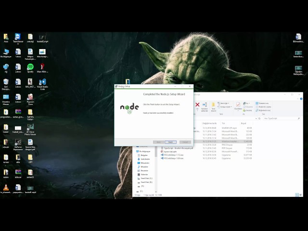Select the abla.rar archive on desktop
Viewport: 308px width, 231px height.
[x=18, y=174]
